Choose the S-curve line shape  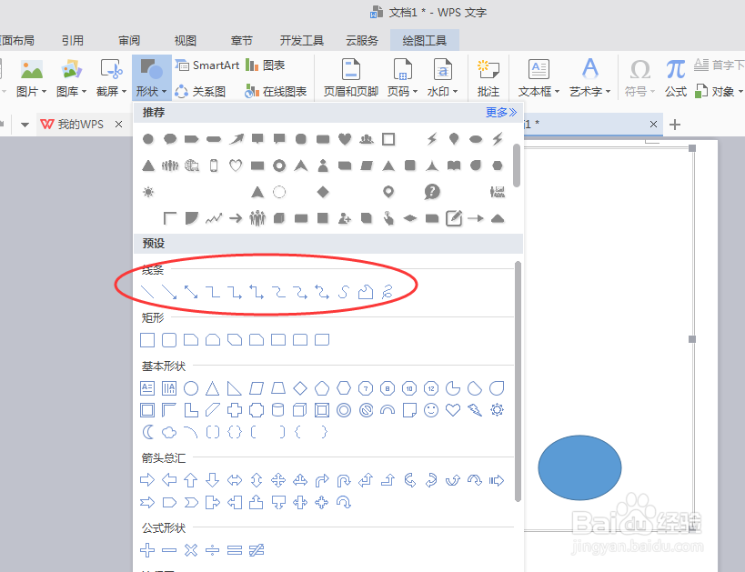[x=344, y=292]
